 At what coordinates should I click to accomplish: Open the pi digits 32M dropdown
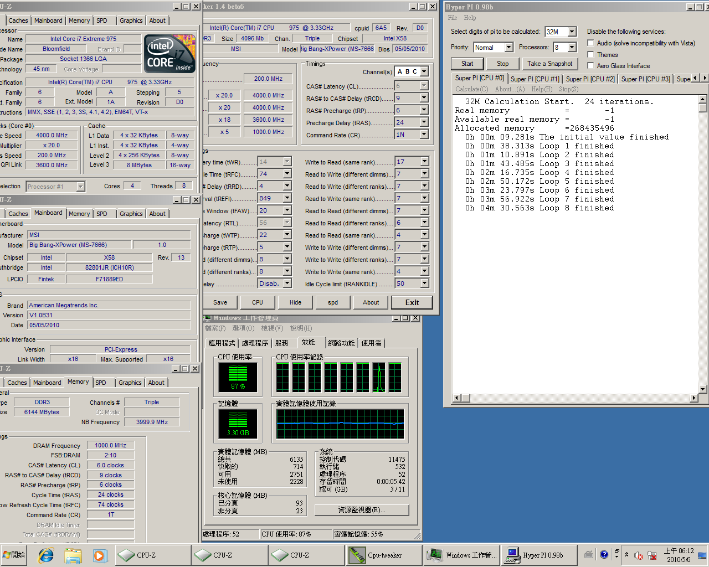click(572, 32)
